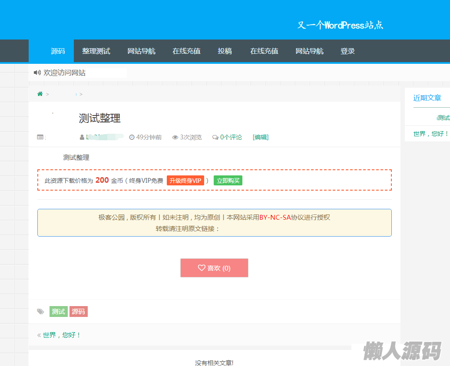Click site title 又一个WordPress站点
Image resolution: width=450 pixels, height=366 pixels.
(340, 25)
